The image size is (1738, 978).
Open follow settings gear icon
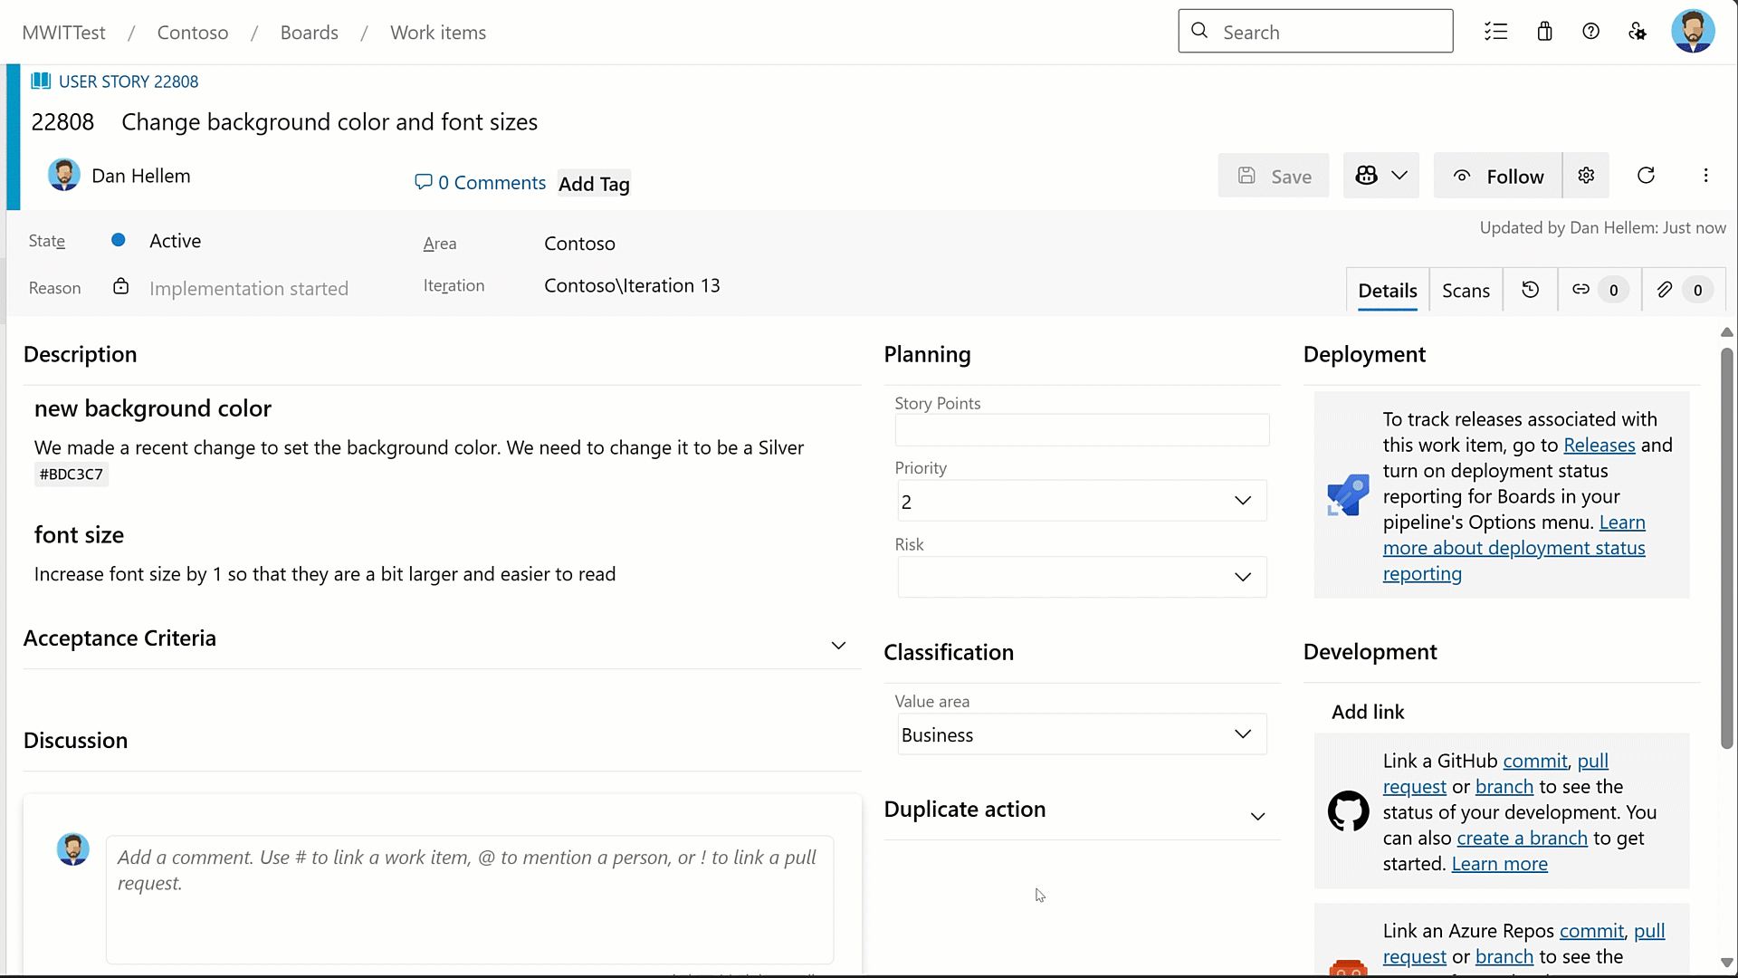tap(1586, 176)
